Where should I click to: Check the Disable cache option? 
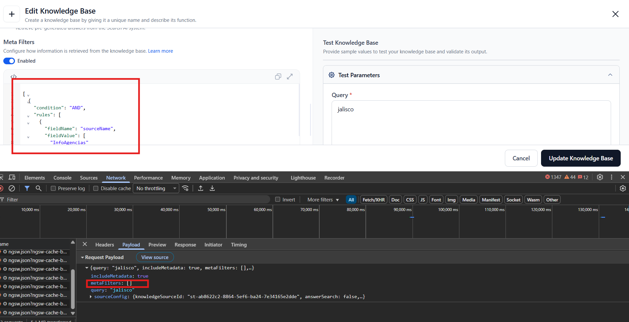[96, 188]
